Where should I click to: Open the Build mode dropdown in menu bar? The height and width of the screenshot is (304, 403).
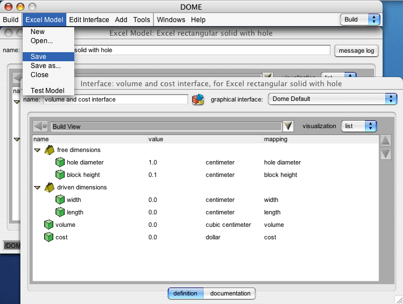click(360, 19)
